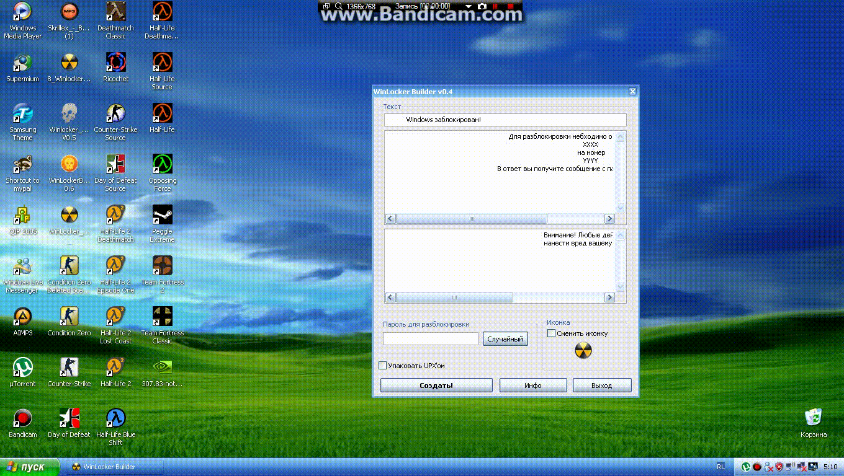Enable the Сменить иконку checkbox
This screenshot has width=844, height=476.
(551, 333)
